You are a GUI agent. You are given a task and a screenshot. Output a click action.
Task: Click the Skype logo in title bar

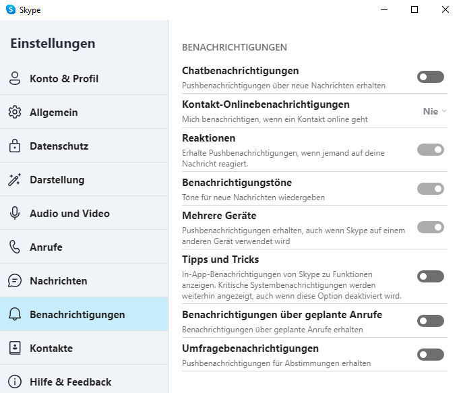tap(11, 9)
